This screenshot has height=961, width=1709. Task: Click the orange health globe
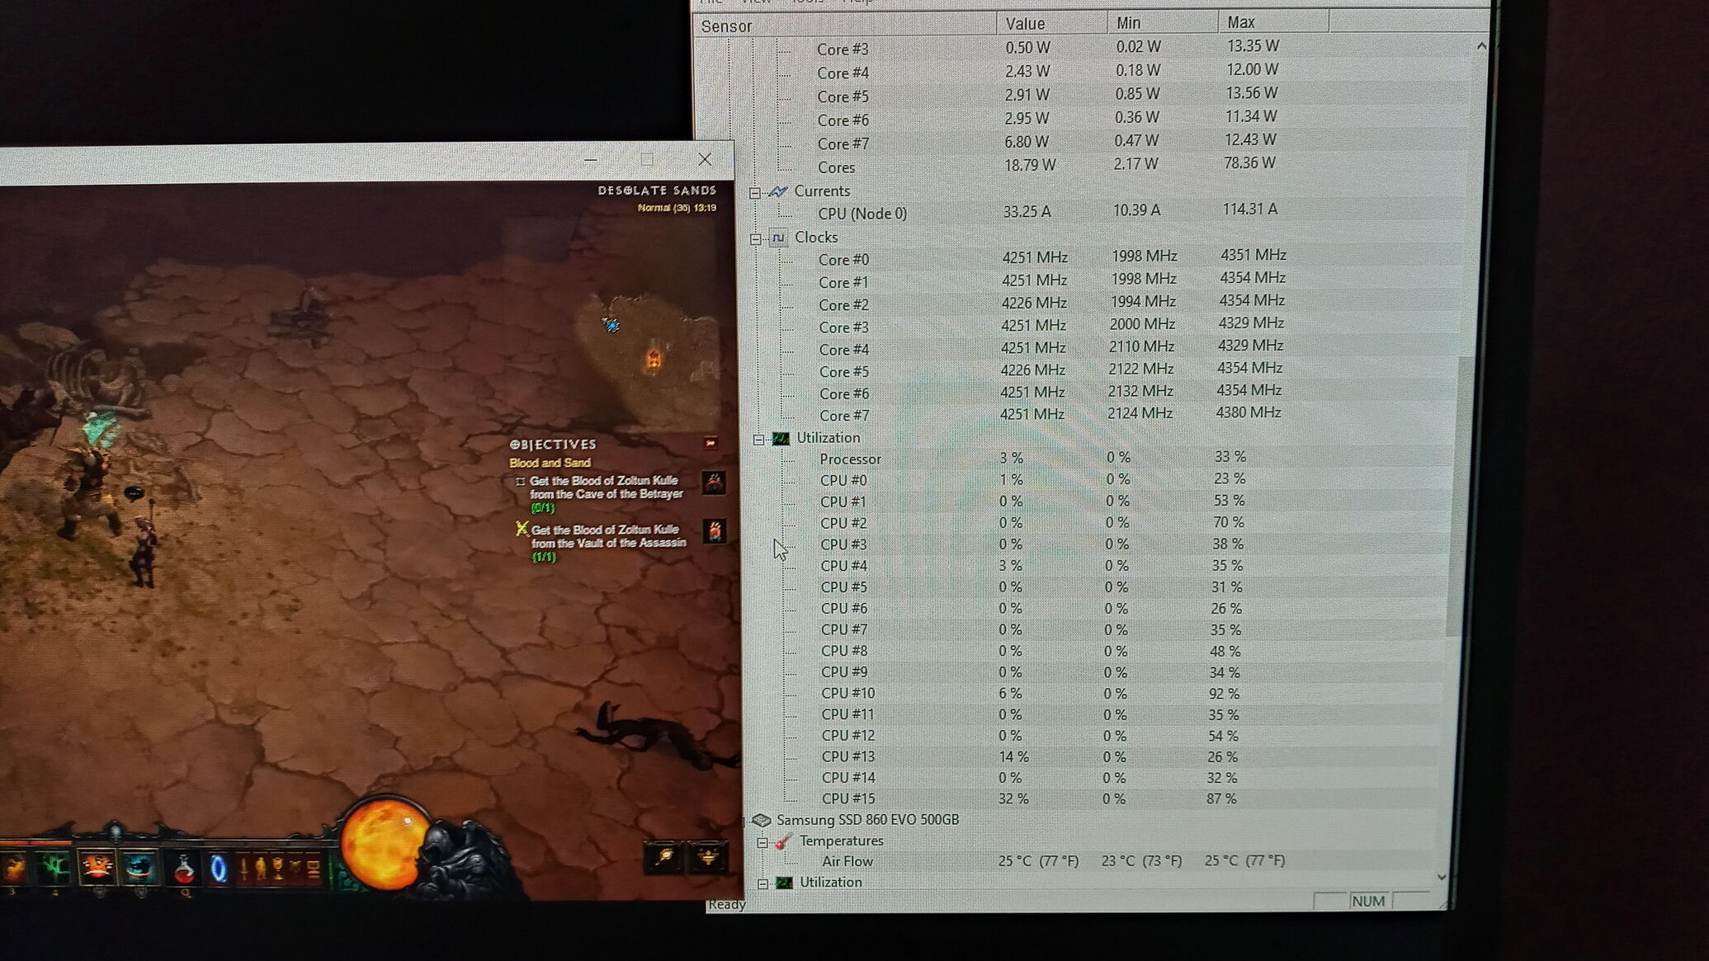(385, 845)
